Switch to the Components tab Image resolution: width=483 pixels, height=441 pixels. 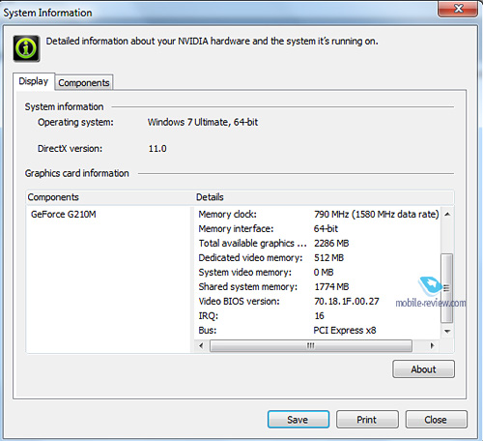click(x=84, y=82)
